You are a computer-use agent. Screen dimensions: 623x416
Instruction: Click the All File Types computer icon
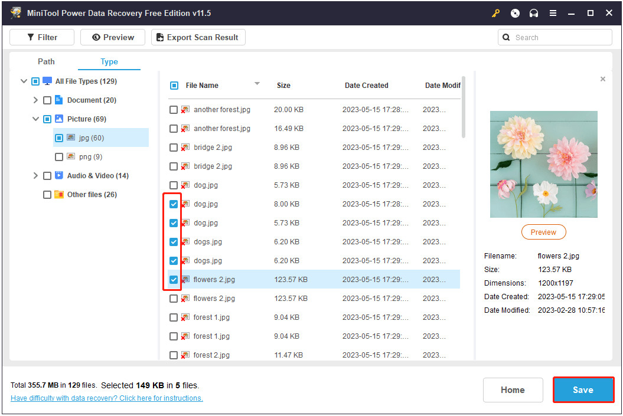(x=47, y=81)
